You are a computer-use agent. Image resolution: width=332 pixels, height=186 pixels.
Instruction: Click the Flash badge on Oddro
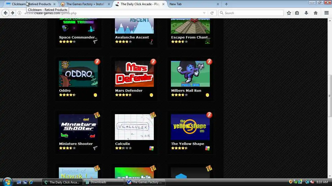97,62
